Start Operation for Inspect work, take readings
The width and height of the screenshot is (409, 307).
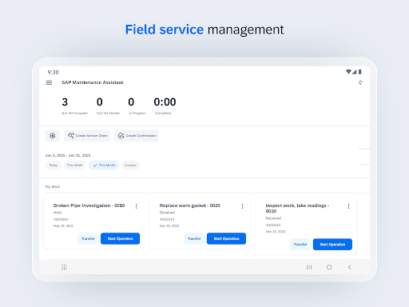[x=332, y=245]
